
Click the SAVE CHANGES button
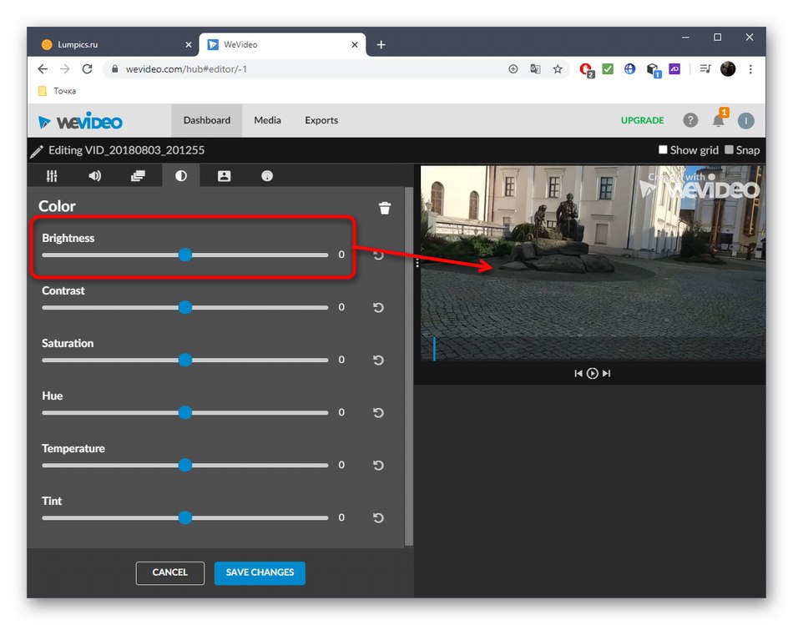(260, 573)
